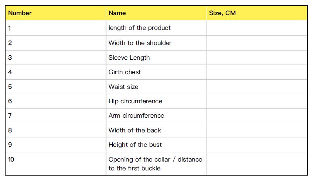Select the "Width to the shoulder" cell
Screen dimensions: 314x180
(140, 43)
